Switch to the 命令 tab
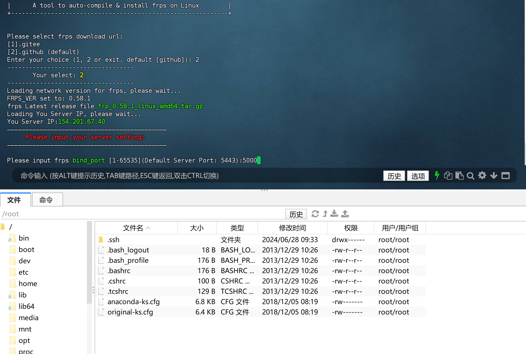The height and width of the screenshot is (354, 526). (x=47, y=199)
